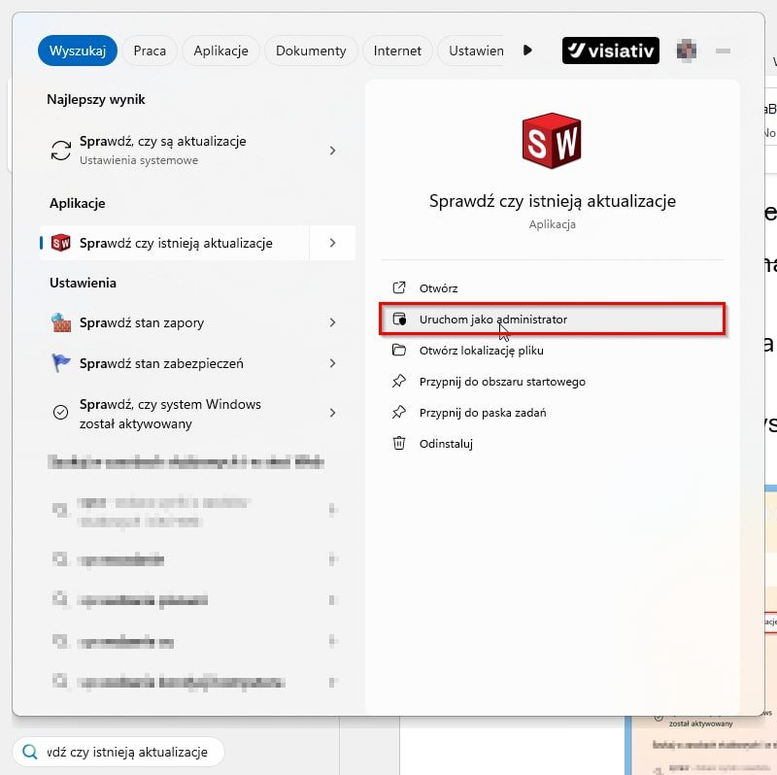
Task: Switch to the Aplikacje tab
Action: (220, 51)
